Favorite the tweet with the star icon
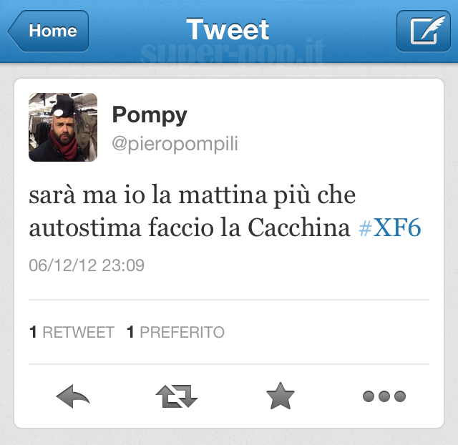 click(x=281, y=396)
